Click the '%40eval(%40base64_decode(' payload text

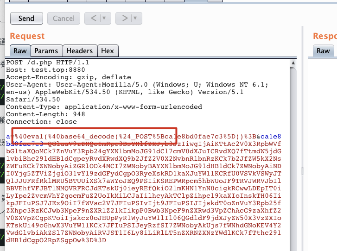67,136
